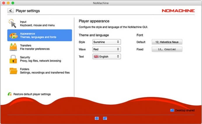202x124 pixels.
Task: Click the Appearance paint palette icon
Action: 13,36
